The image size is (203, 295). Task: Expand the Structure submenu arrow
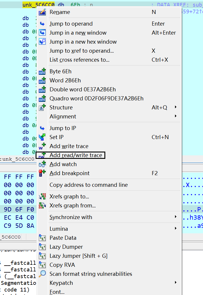(176, 107)
